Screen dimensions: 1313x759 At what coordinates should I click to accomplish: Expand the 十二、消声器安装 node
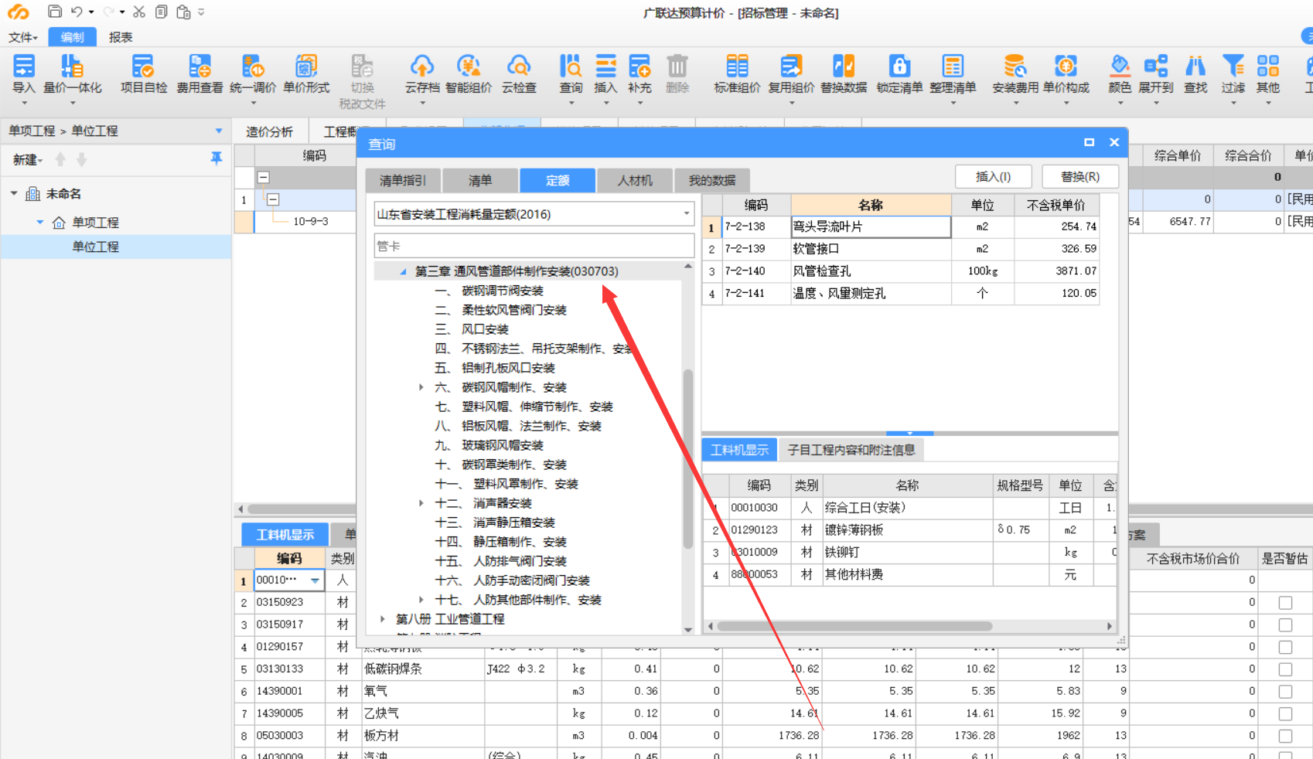[x=421, y=503]
